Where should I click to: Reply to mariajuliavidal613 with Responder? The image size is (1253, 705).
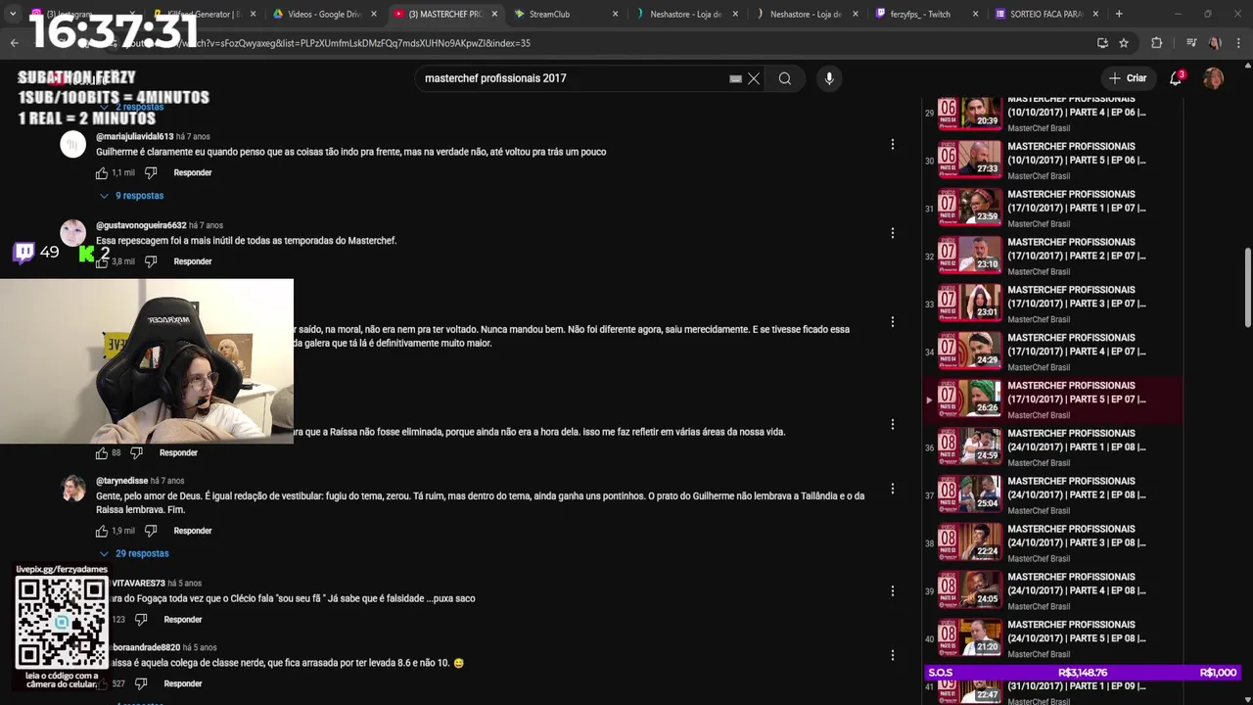(x=193, y=172)
